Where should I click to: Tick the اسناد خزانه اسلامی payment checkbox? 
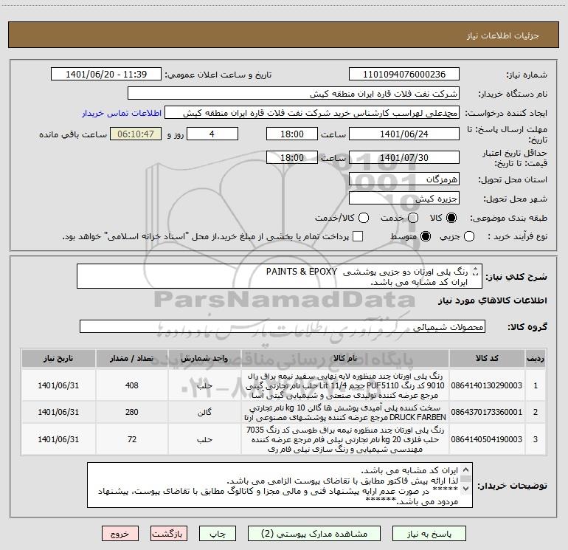pyautogui.click(x=358, y=237)
